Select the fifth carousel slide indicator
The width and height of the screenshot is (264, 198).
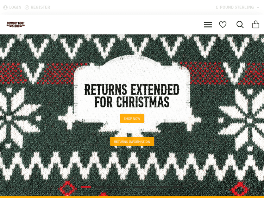point(138,187)
